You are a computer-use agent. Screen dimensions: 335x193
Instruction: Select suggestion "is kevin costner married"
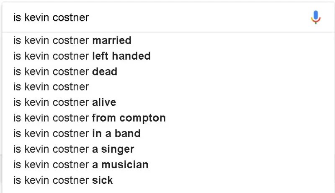(x=72, y=41)
